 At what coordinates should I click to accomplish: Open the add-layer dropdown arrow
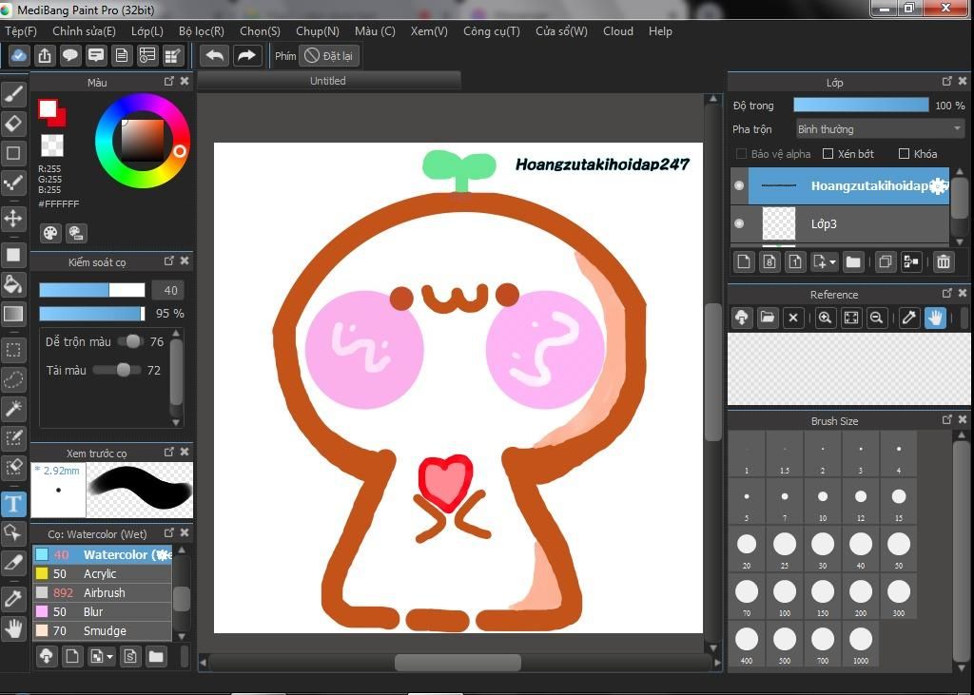pyautogui.click(x=833, y=262)
